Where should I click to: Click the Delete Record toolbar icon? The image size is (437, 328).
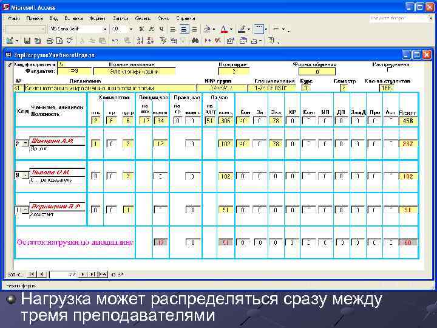click(218, 41)
